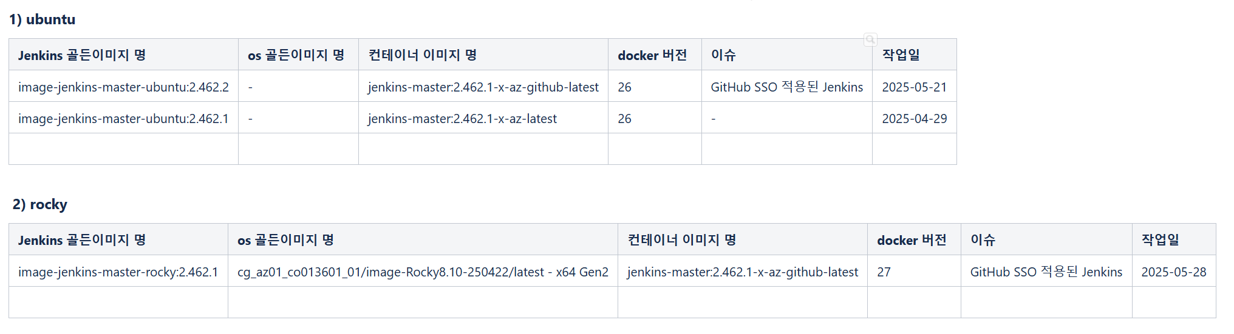The width and height of the screenshot is (1234, 334).
Task: Select the image-jenkins-master-ubuntu:2.462.1 cell
Action: (123, 118)
